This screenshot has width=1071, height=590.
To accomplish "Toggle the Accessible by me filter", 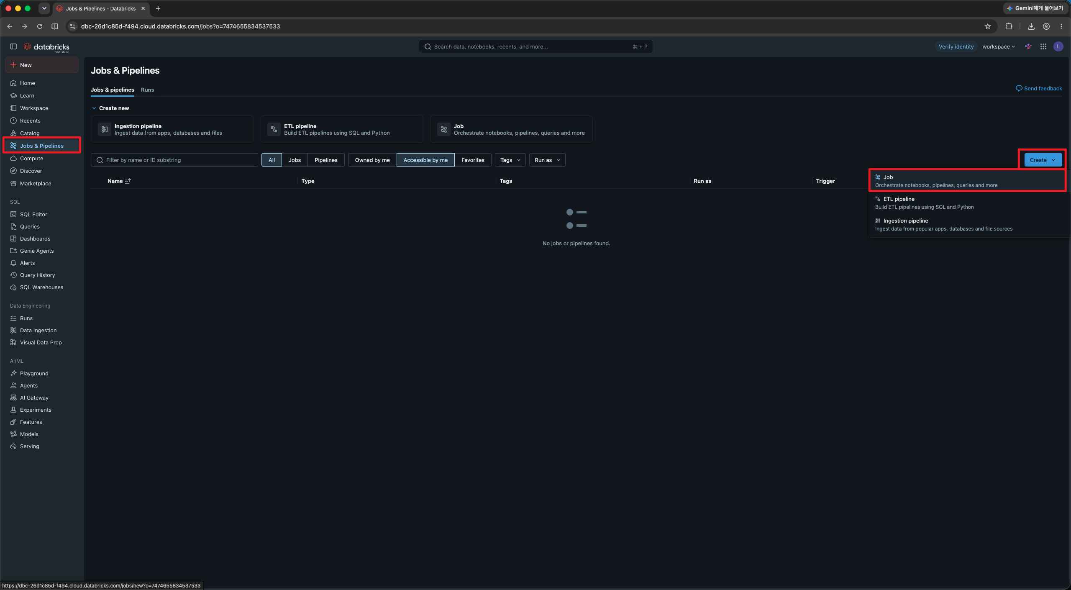I will [425, 160].
